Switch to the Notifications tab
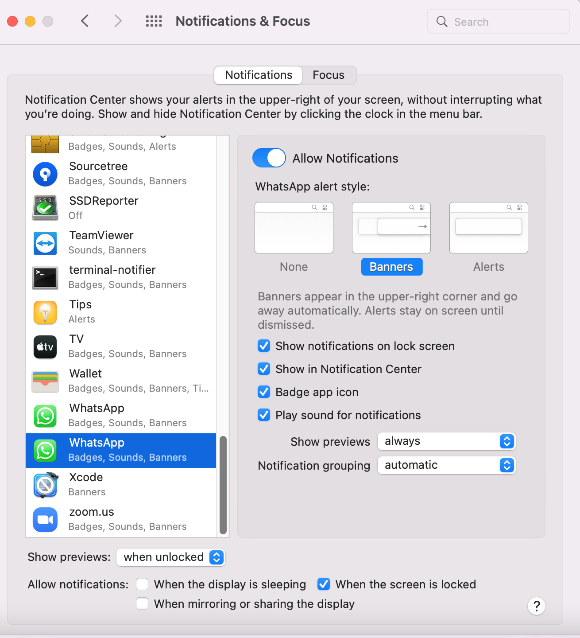The width and height of the screenshot is (580, 638). click(259, 75)
